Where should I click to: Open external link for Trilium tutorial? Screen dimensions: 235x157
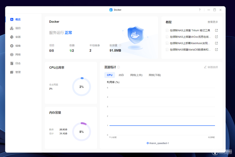[x=216, y=30]
